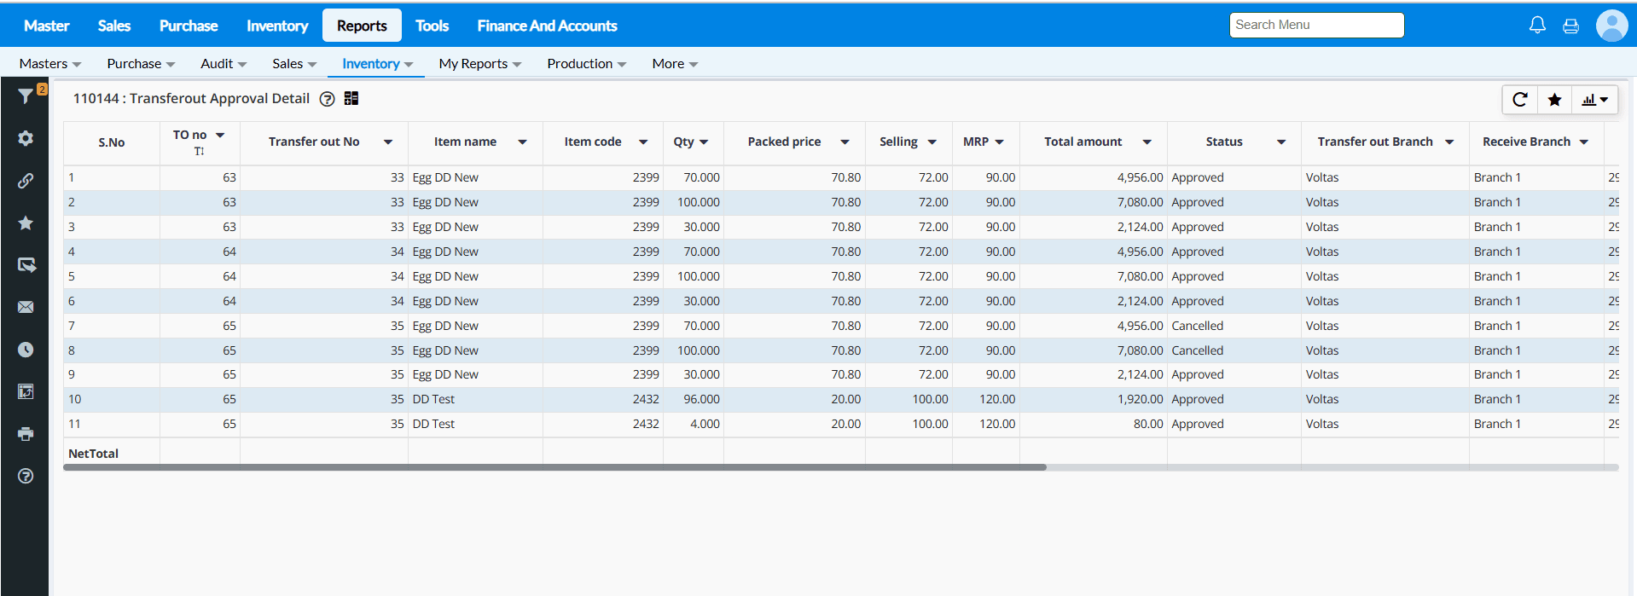Click the link chain sidebar icon
Image resolution: width=1637 pixels, height=596 pixels.
26,181
